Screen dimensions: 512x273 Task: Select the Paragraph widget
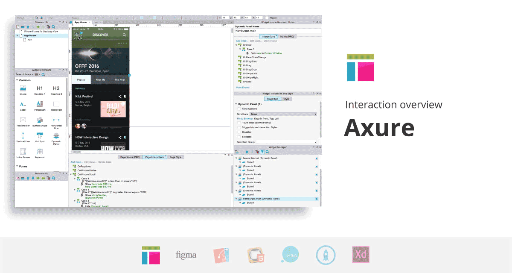(40, 106)
